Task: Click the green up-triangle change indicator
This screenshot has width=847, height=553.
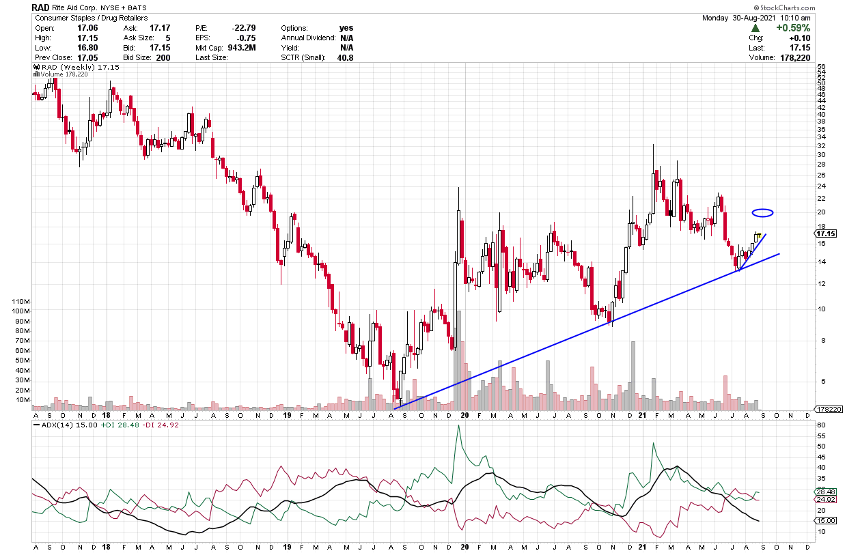Action: click(x=755, y=28)
